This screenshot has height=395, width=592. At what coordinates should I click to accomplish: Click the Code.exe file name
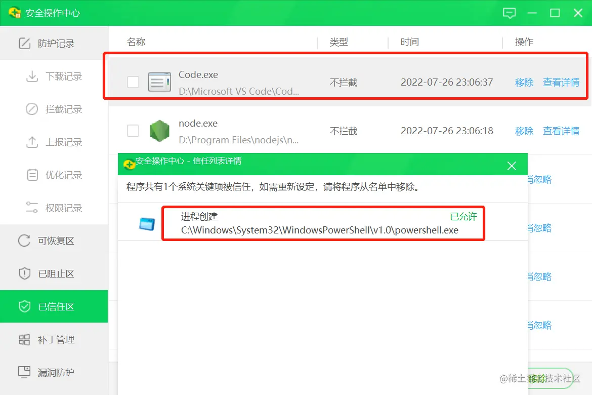coord(198,75)
